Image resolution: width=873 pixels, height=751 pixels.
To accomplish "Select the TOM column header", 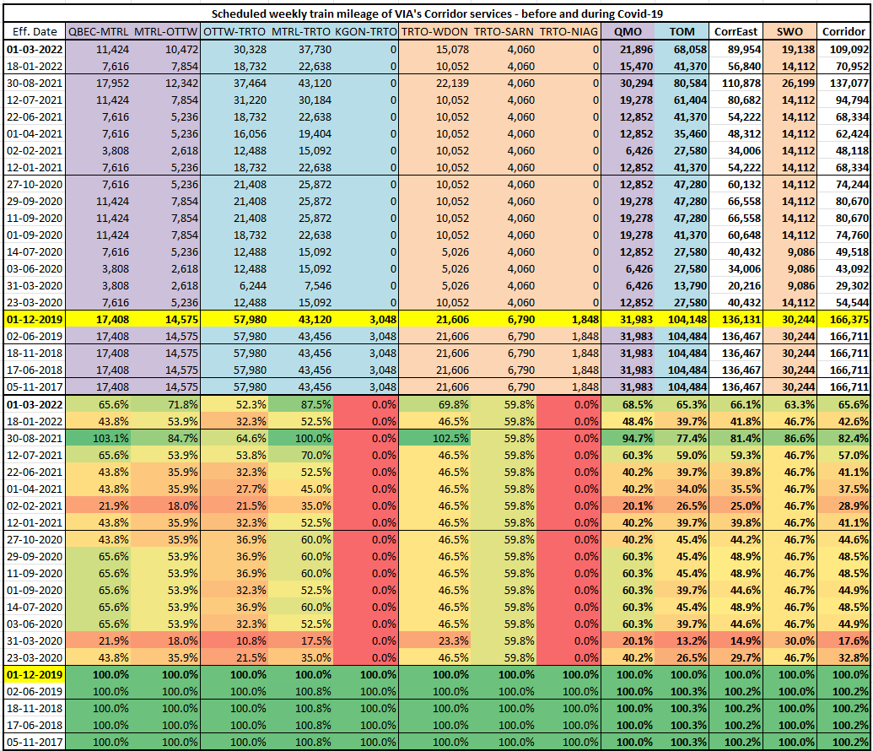I will pyautogui.click(x=682, y=31).
